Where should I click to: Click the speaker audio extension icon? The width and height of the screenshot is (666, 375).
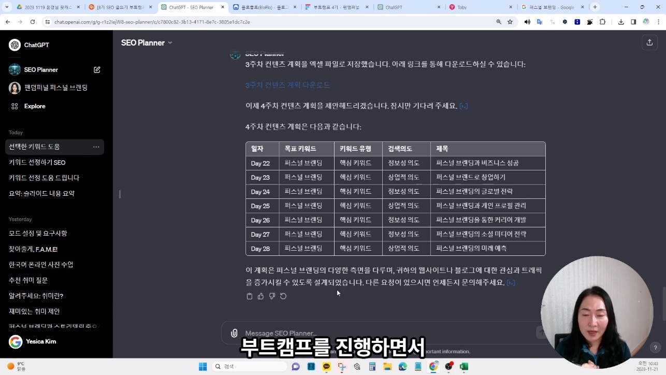point(527,22)
